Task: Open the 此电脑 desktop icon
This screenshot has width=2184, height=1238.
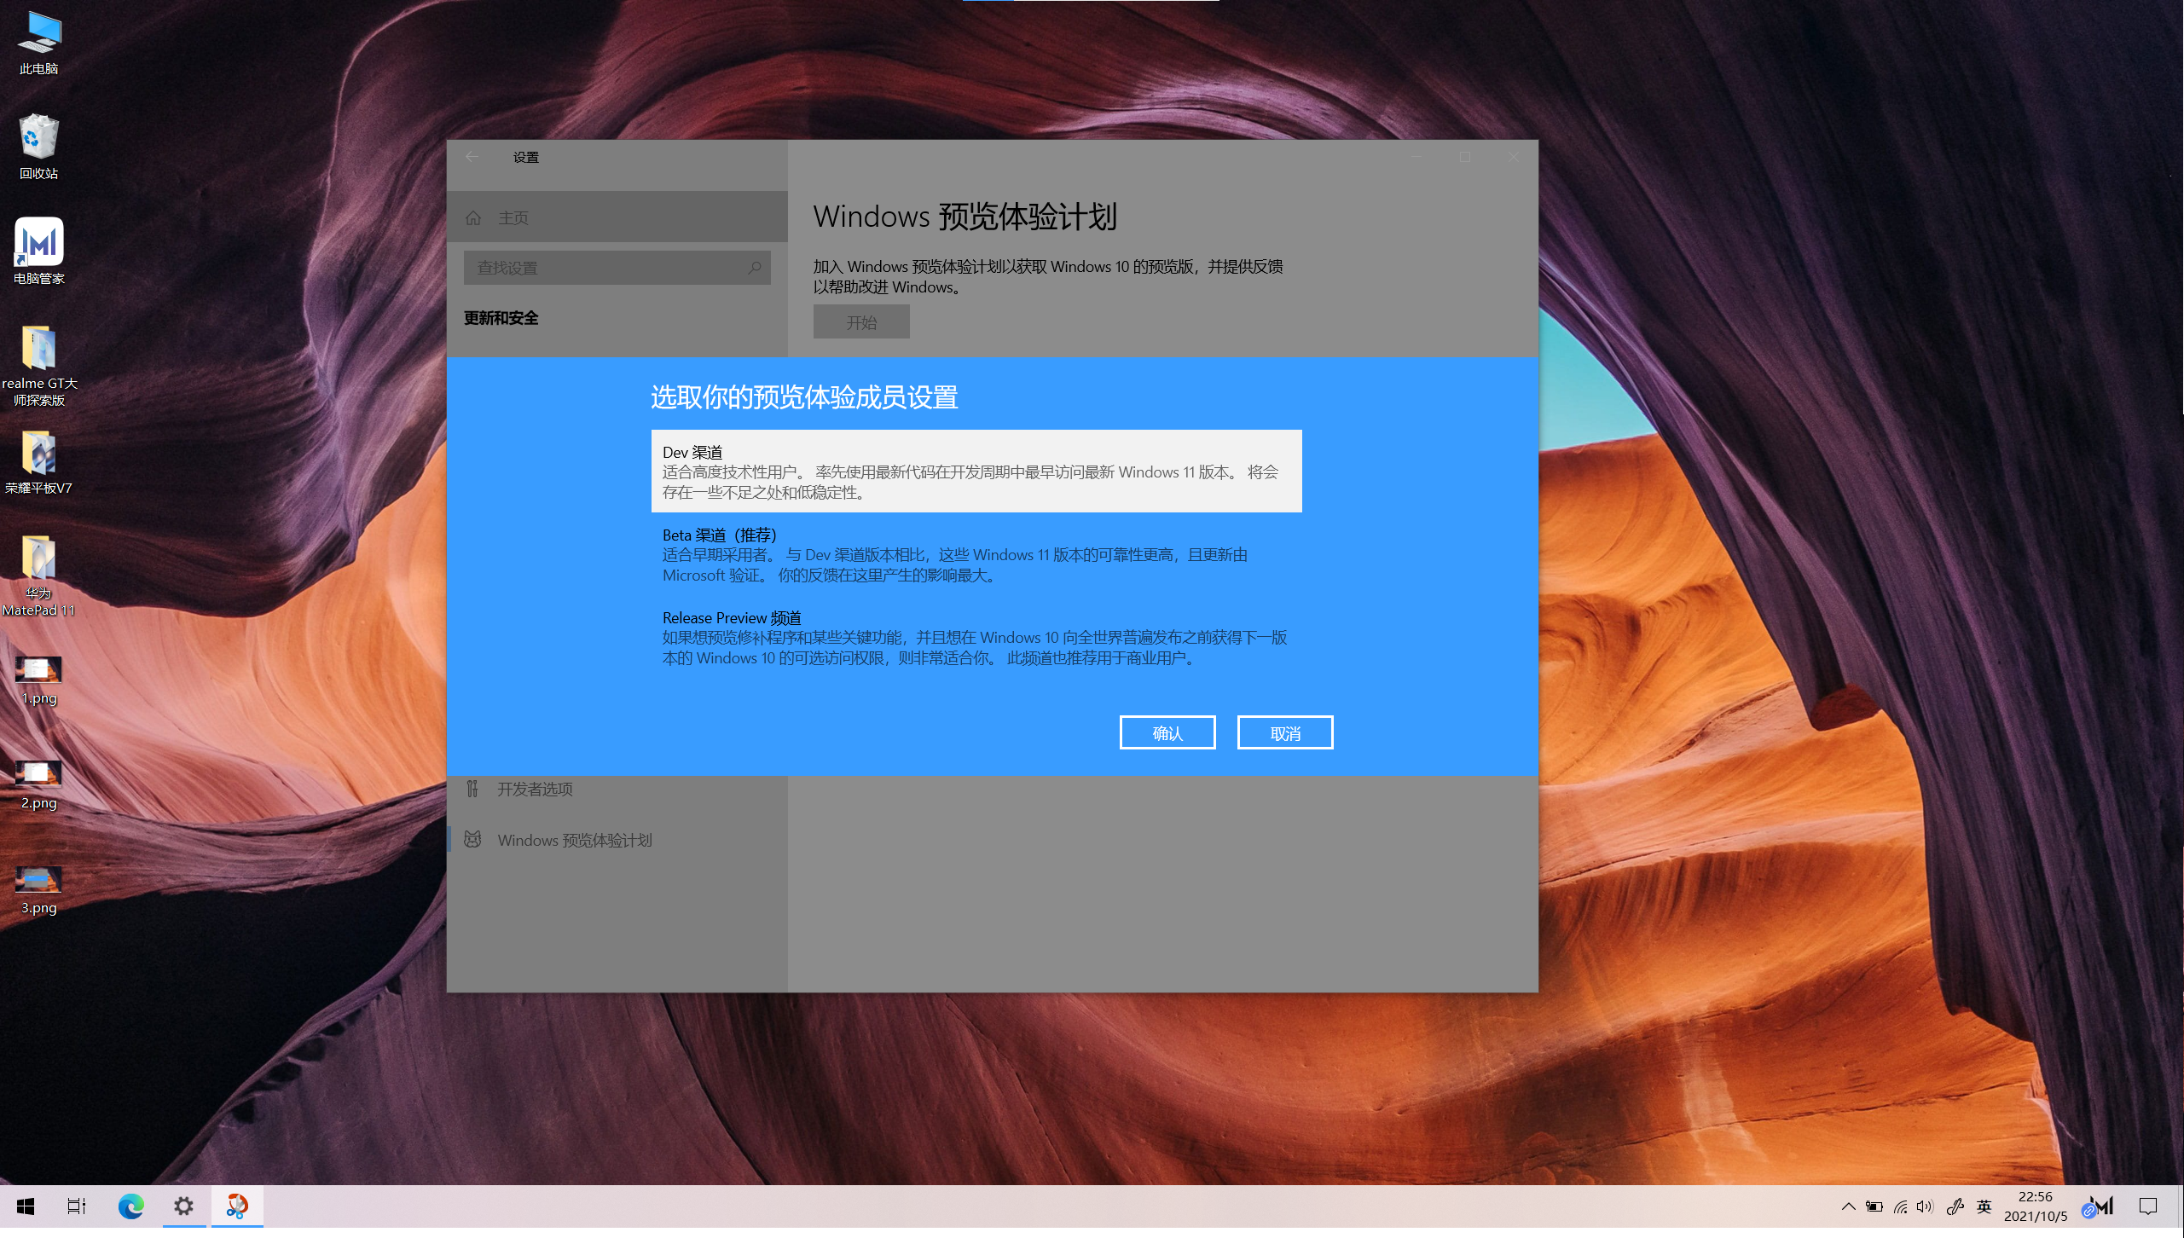Action: coord(39,43)
